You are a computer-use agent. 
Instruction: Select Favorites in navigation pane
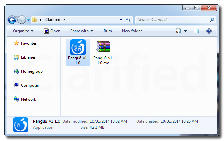coord(29,43)
